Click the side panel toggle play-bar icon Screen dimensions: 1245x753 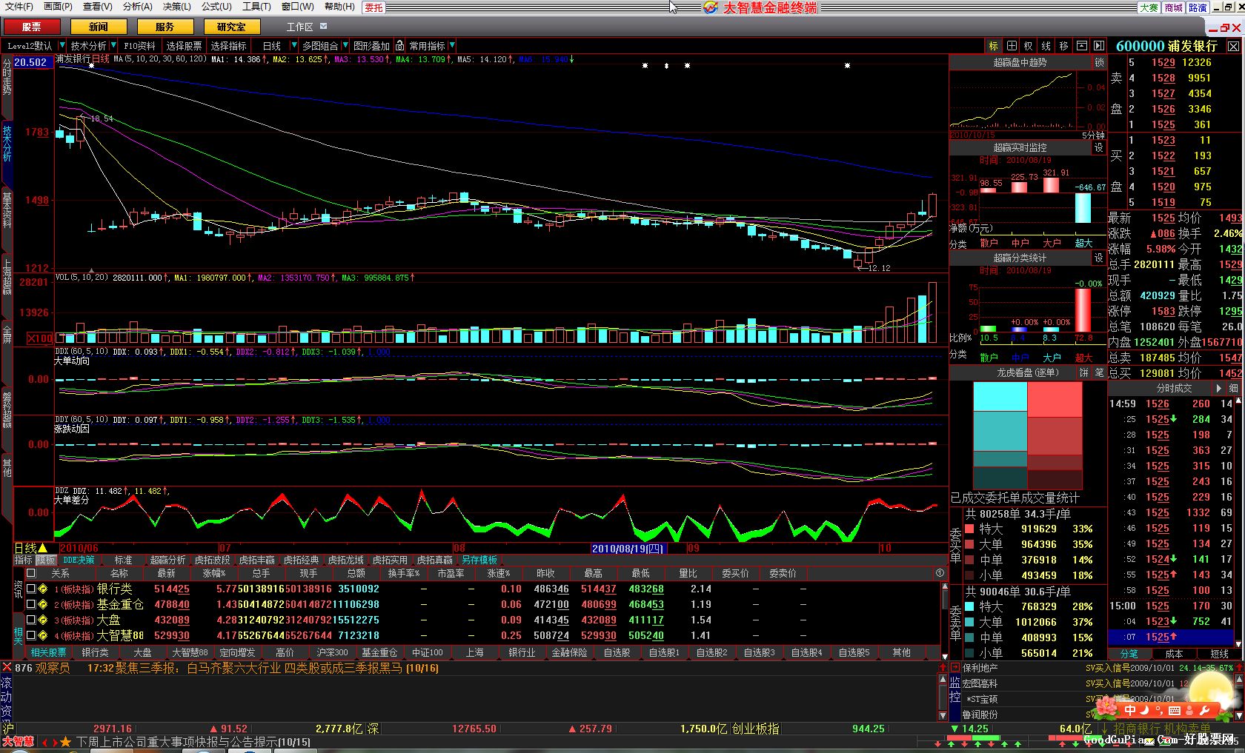[x=1099, y=46]
